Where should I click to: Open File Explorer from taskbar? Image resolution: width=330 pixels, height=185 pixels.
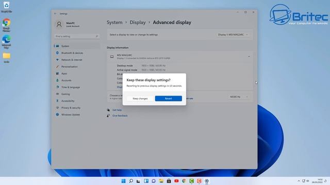click(x=161, y=181)
